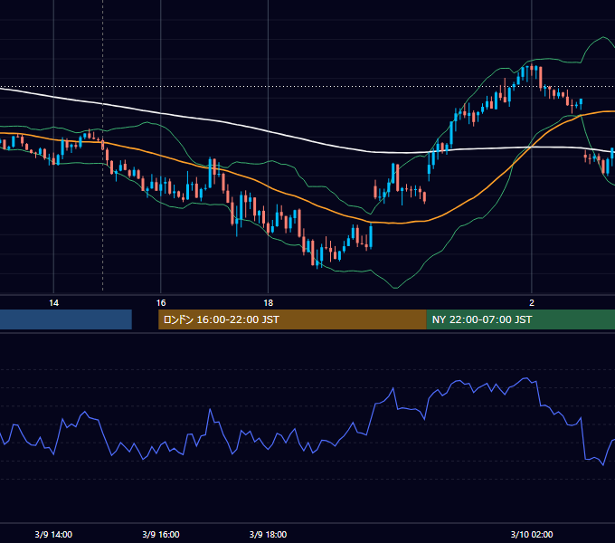The width and height of the screenshot is (615, 543).
Task: Click the 2 time axis label
Action: click(x=532, y=303)
